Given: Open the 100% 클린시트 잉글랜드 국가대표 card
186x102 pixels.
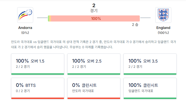Looking at the screenshot, I should click(150, 88).
